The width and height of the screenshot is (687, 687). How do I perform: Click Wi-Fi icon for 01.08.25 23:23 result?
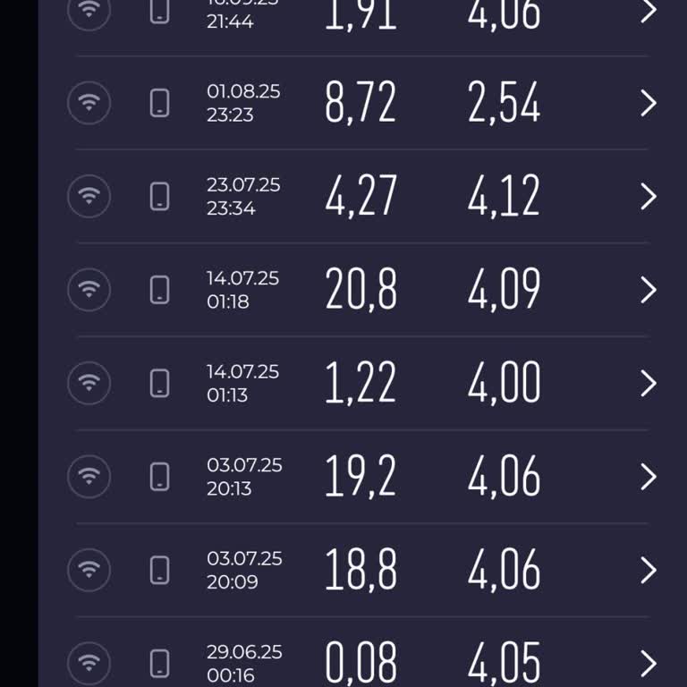(x=89, y=103)
